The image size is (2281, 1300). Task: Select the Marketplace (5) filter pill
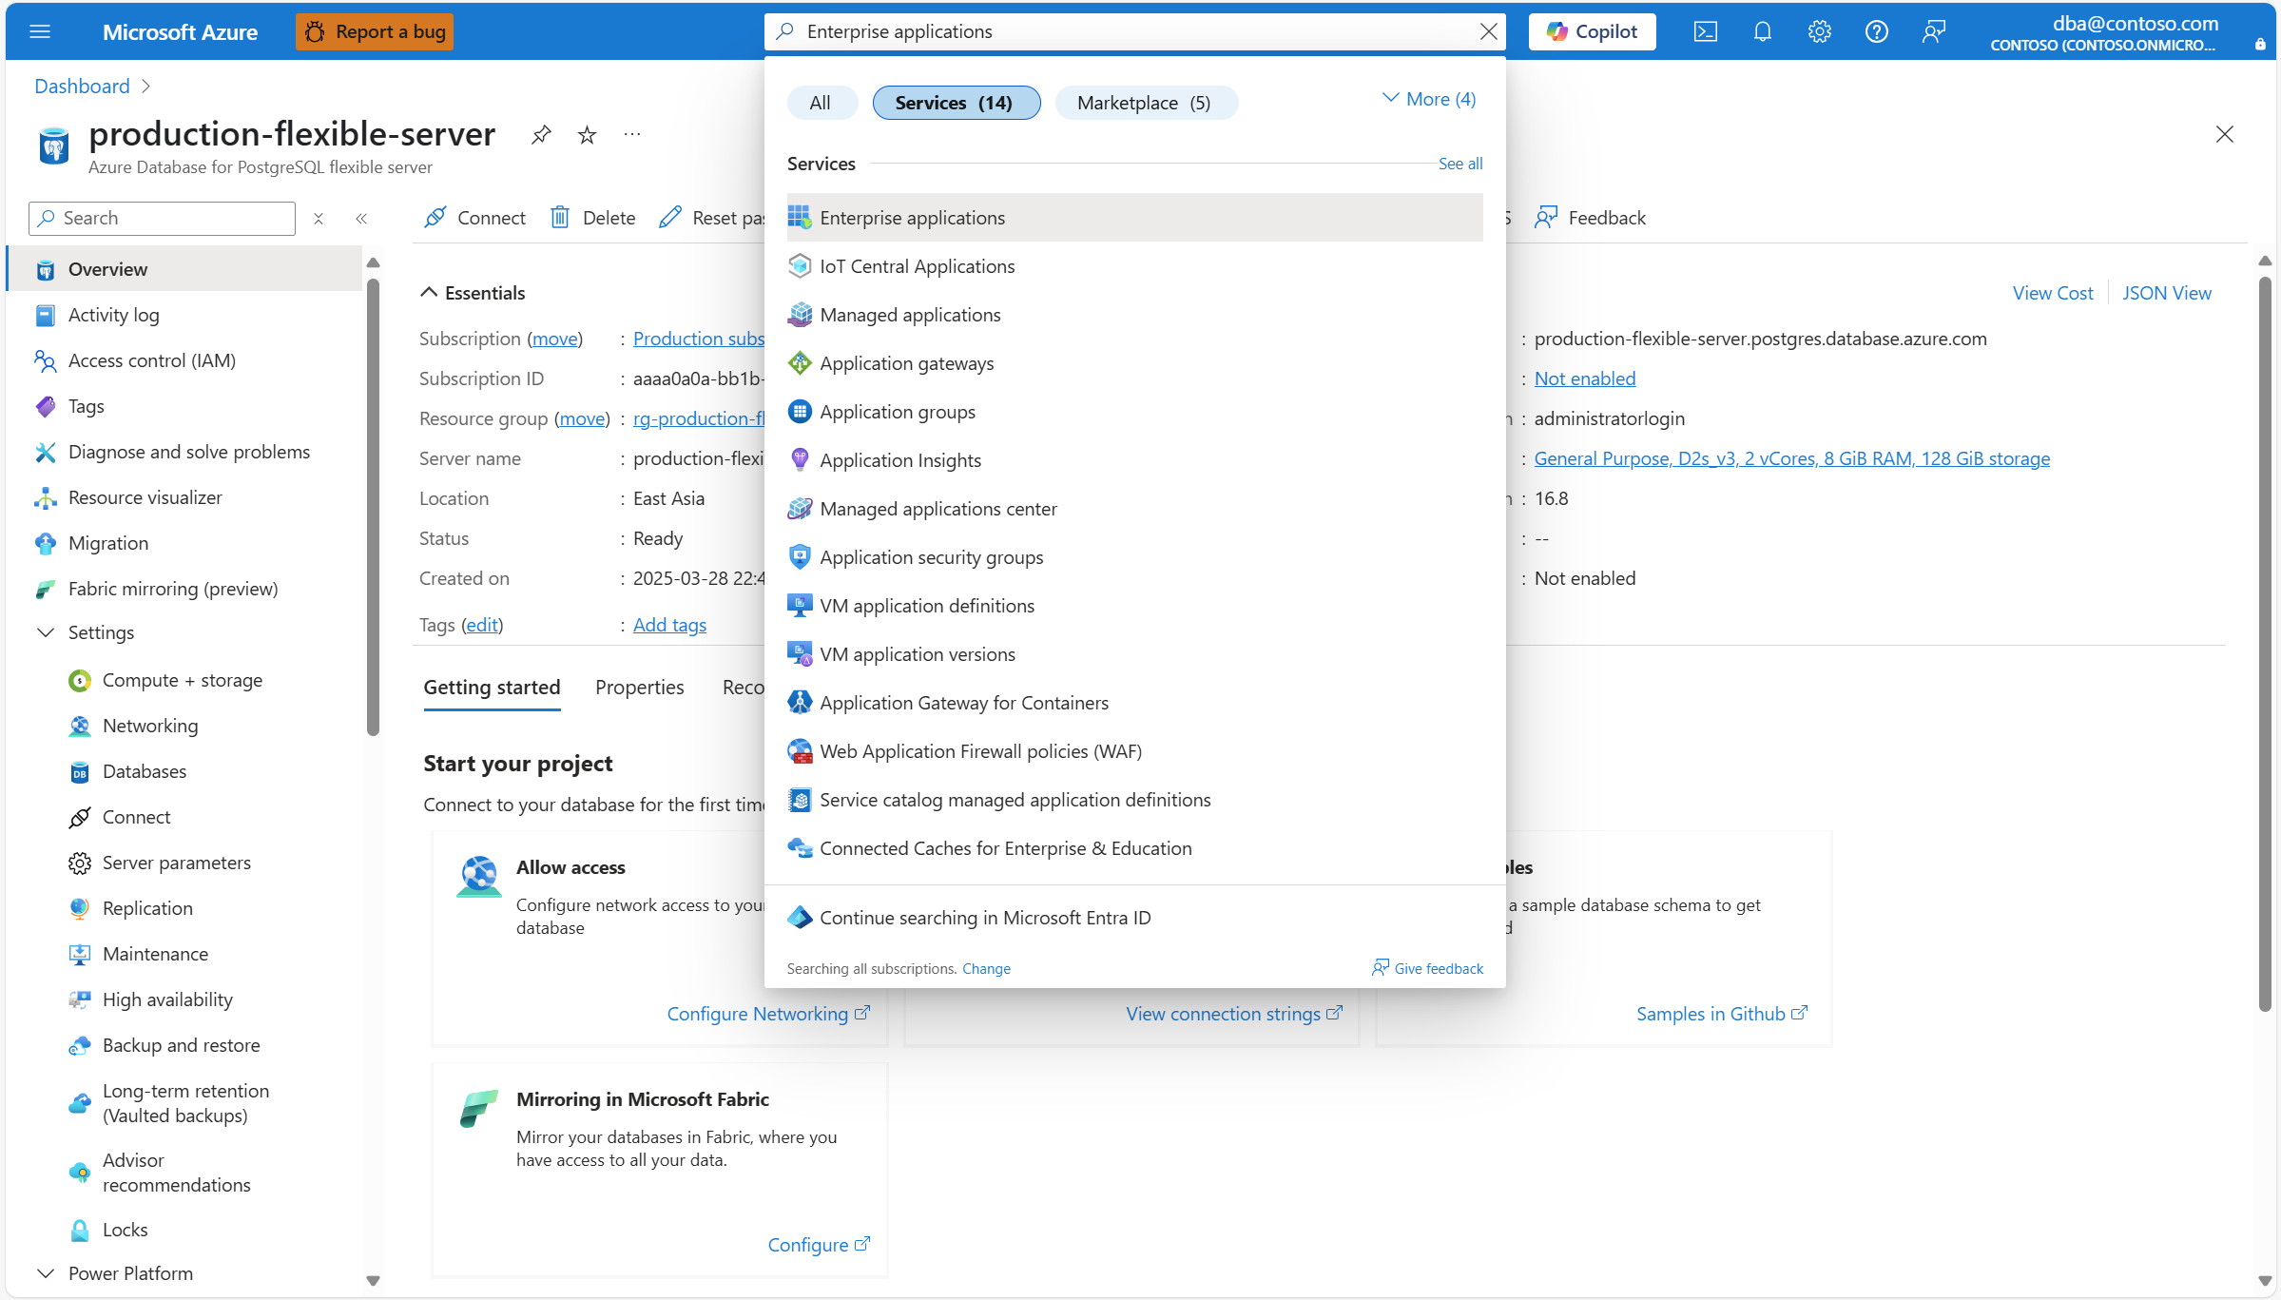[x=1145, y=103]
